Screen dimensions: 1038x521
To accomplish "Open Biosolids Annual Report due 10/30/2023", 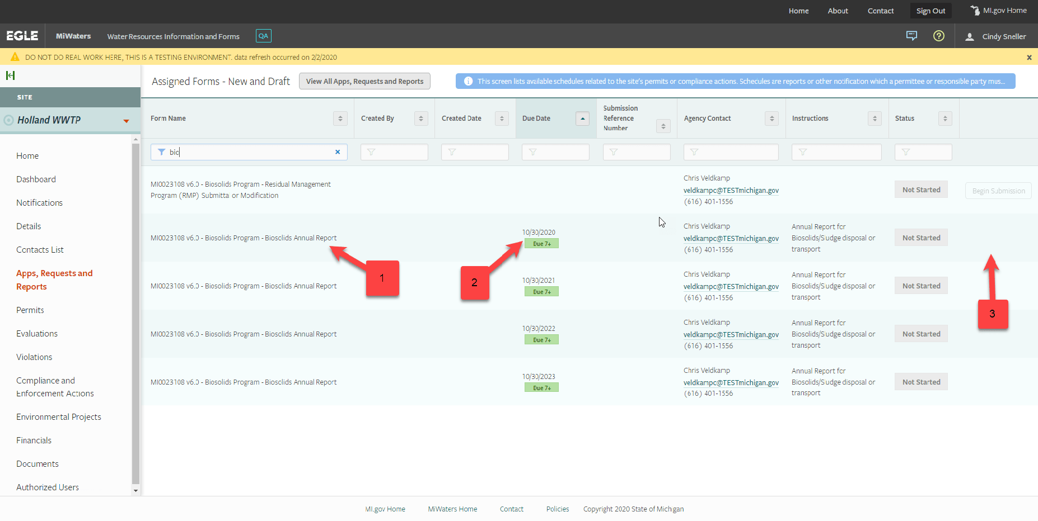I will pos(244,382).
